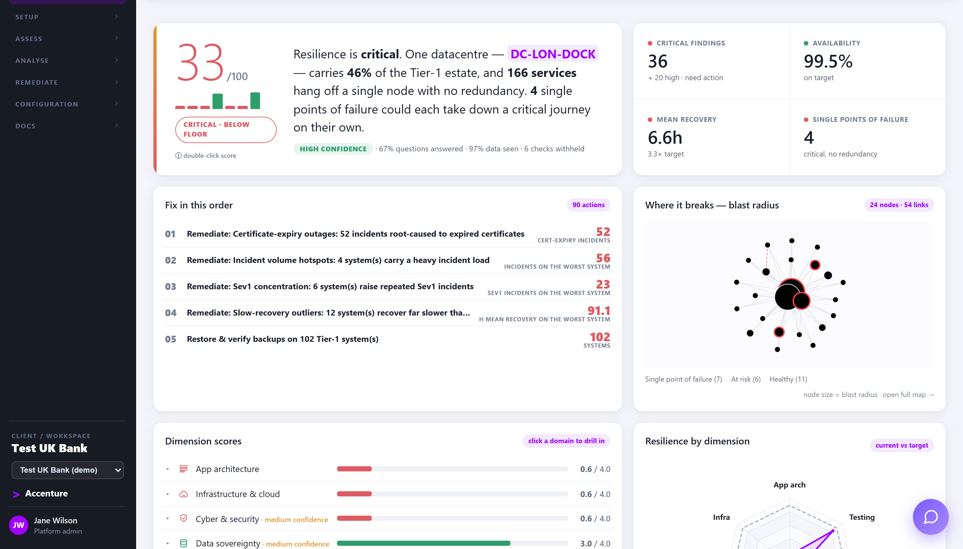Expand the SETUP menu section
963x549 pixels.
pyautogui.click(x=67, y=17)
